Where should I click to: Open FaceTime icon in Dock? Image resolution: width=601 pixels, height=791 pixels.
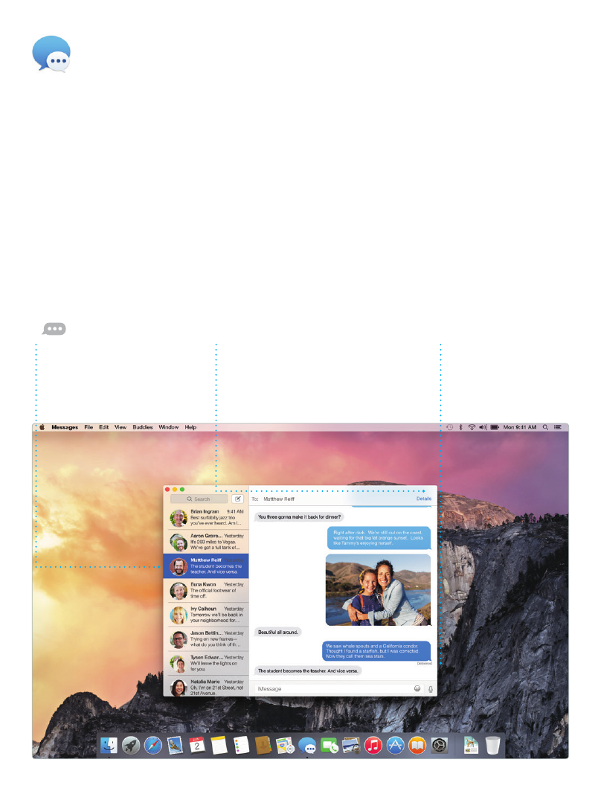tap(330, 745)
